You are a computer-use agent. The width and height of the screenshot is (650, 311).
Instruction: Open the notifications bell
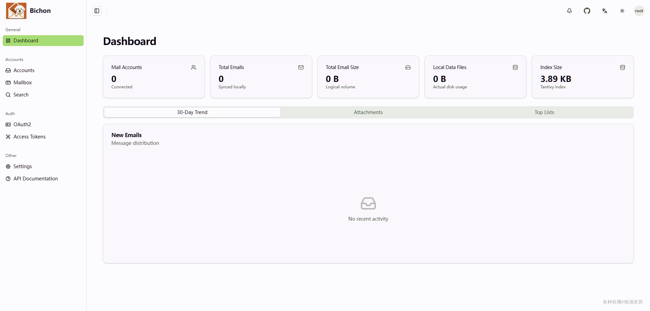pos(569,11)
